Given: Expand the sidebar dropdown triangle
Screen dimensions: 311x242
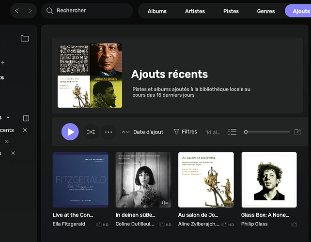Looking at the screenshot, I should click(x=8, y=118).
